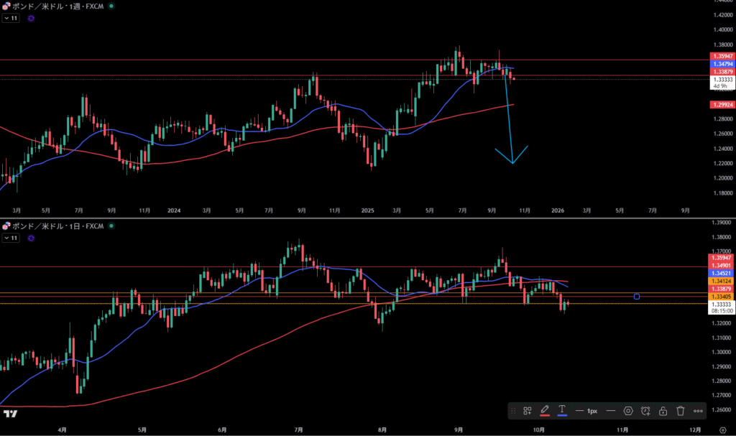Click the weekly chart title ポンド/米ドル・1週
Image resolution: width=736 pixels, height=436 pixels.
click(57, 6)
